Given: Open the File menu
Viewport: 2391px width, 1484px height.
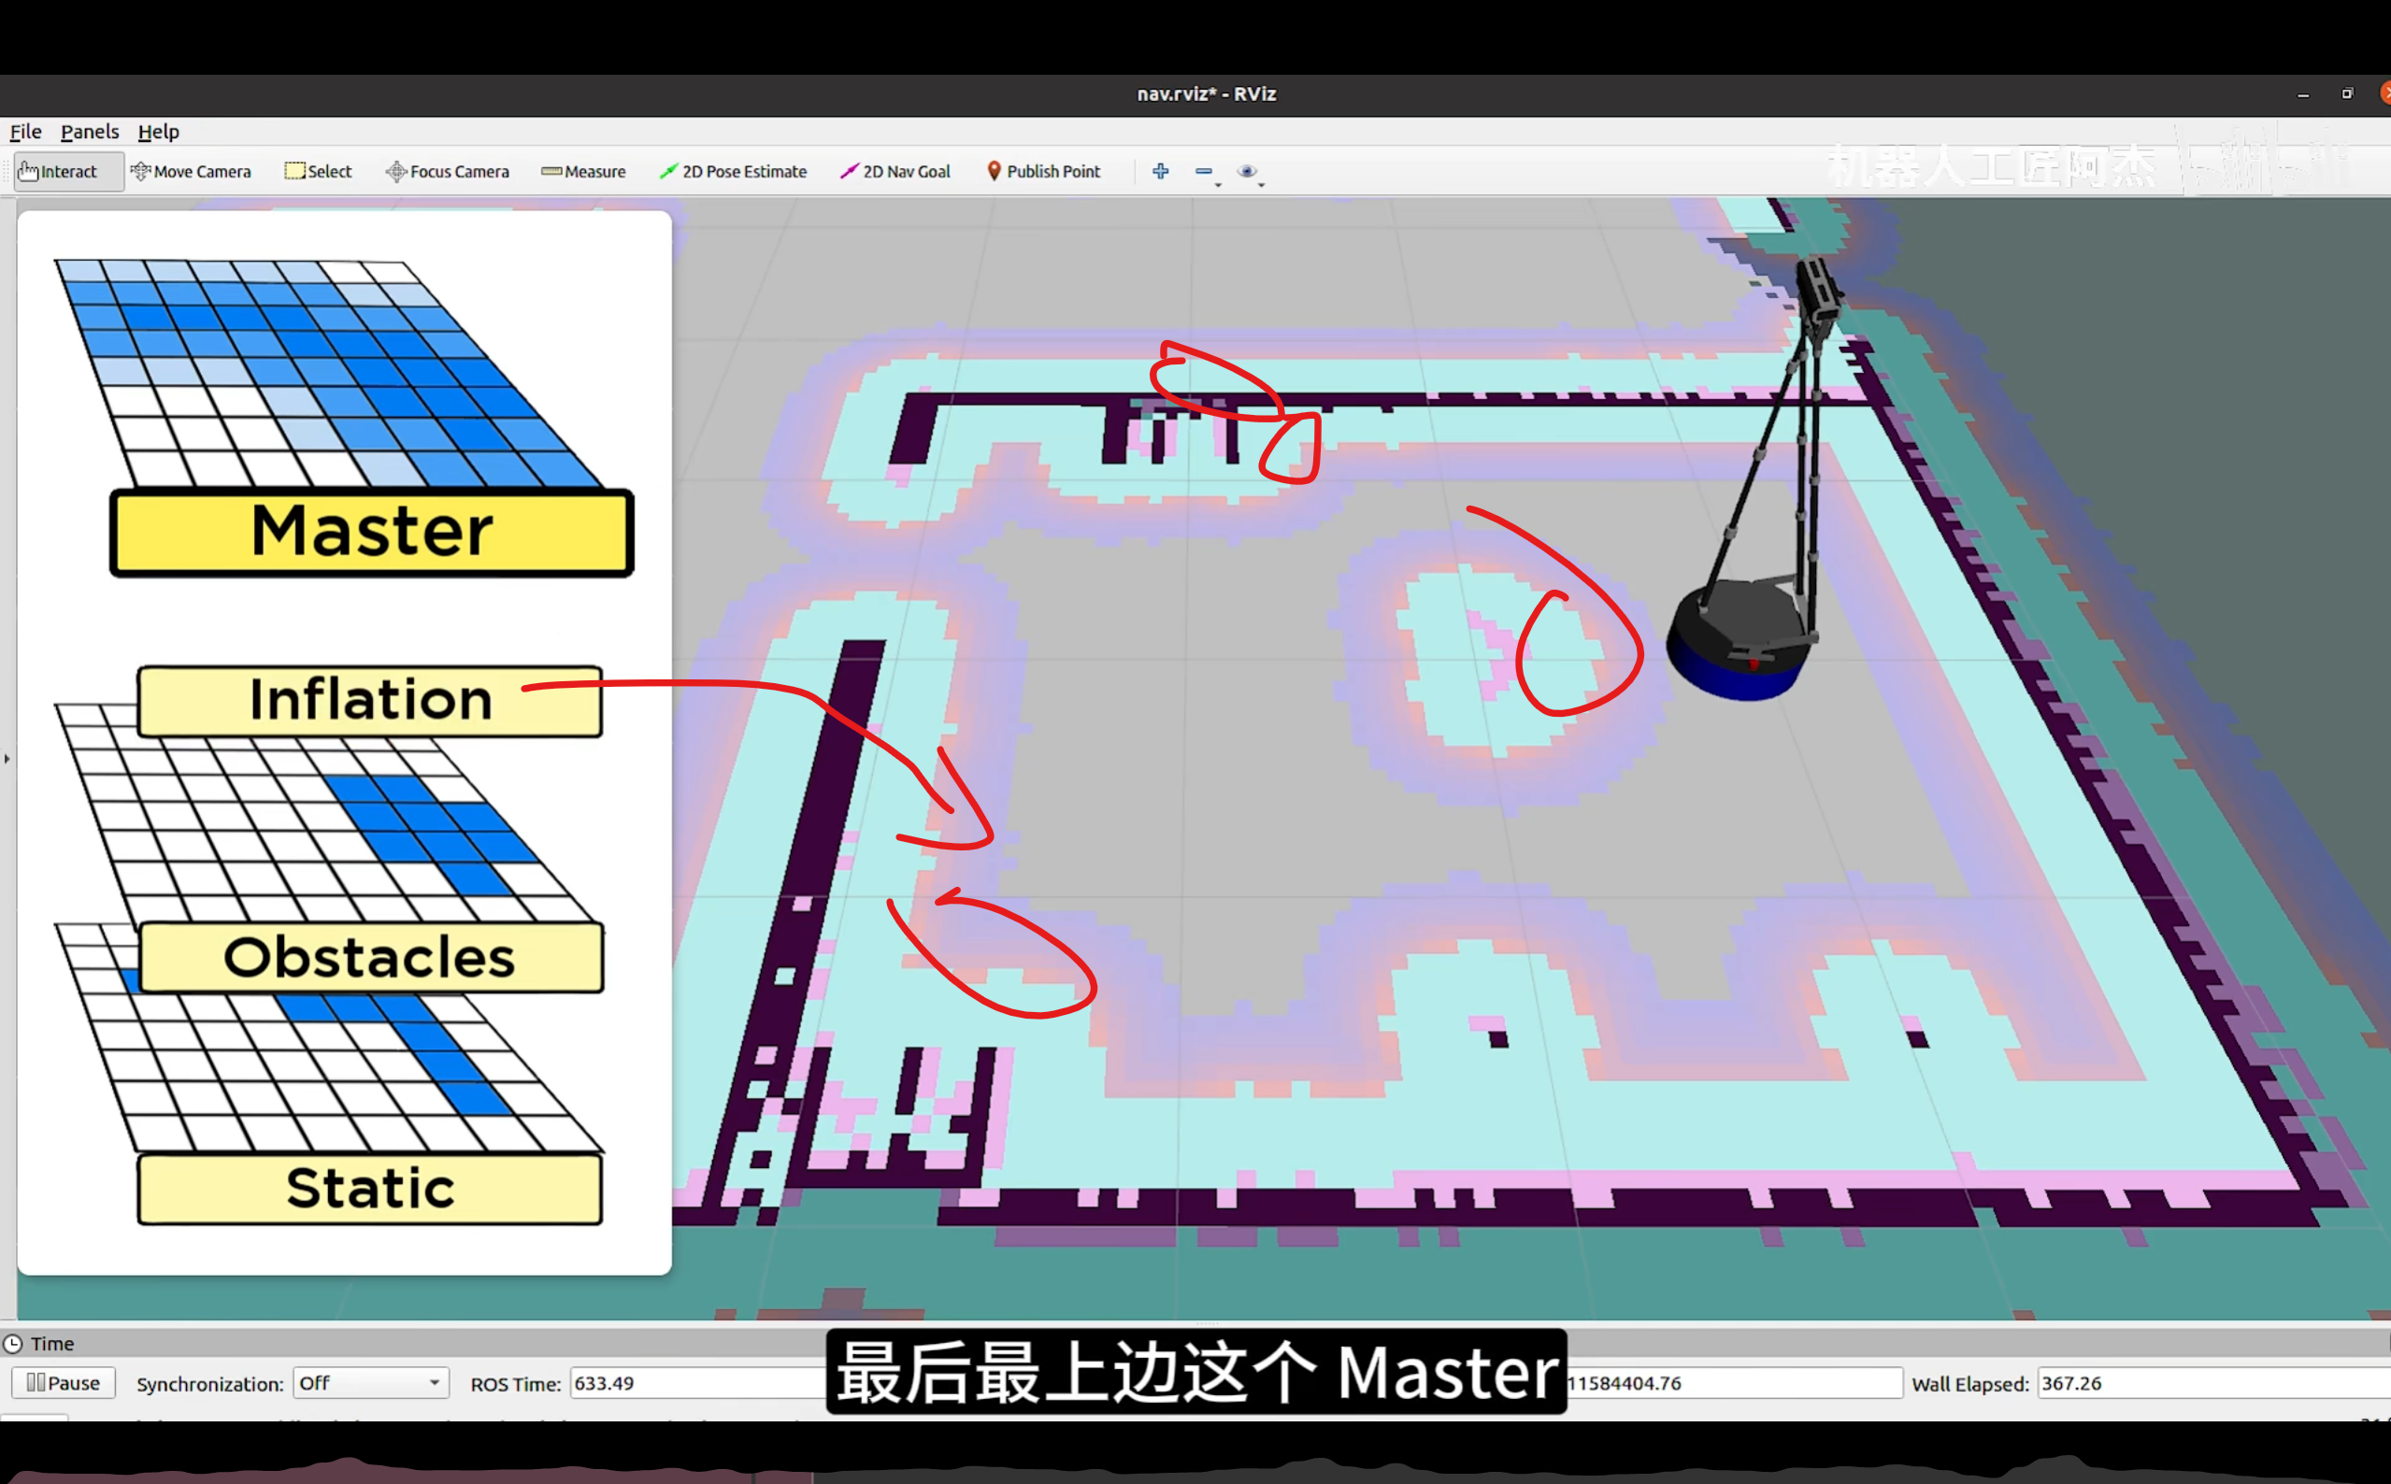Looking at the screenshot, I should pyautogui.click(x=25, y=132).
